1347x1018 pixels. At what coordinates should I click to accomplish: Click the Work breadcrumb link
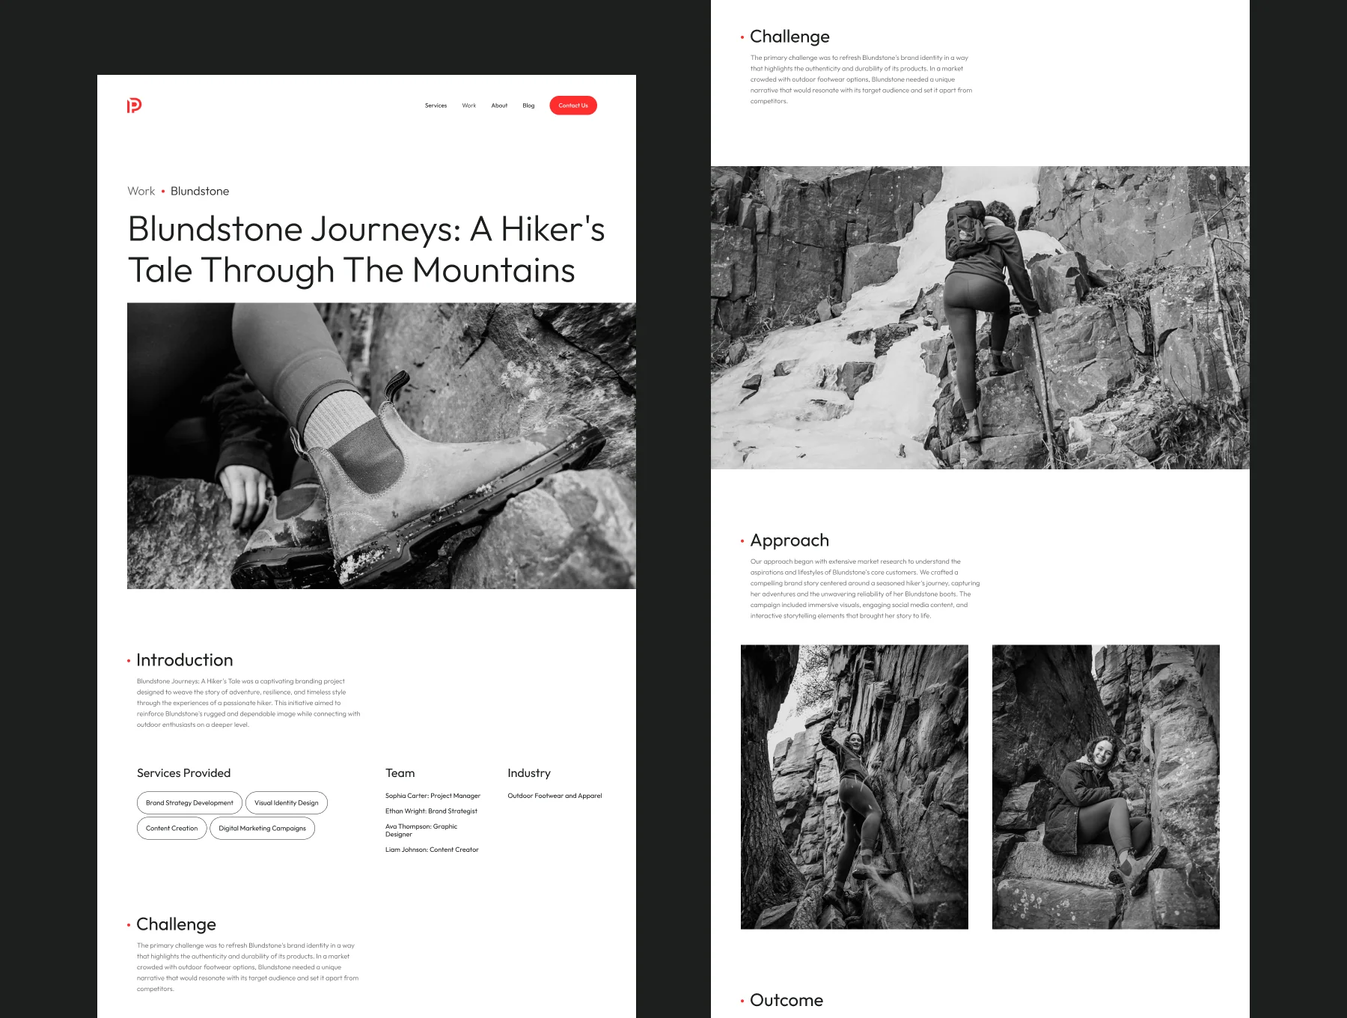(x=141, y=191)
